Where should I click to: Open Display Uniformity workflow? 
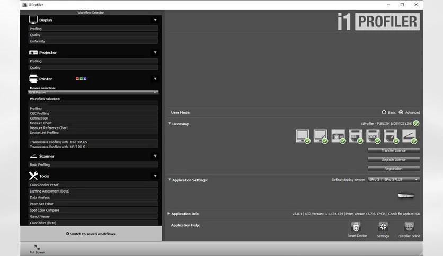[x=93, y=41]
